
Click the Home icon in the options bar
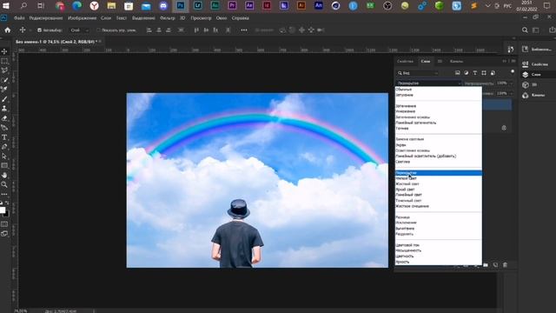coord(8,30)
